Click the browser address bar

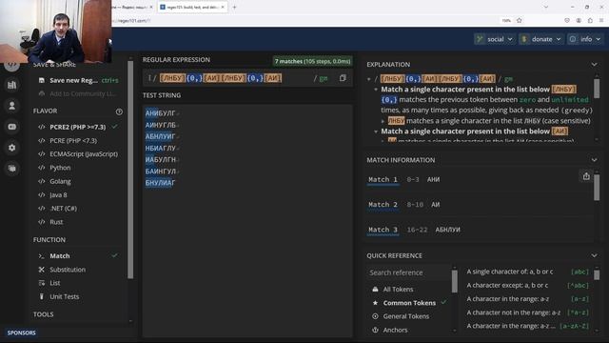point(303,20)
